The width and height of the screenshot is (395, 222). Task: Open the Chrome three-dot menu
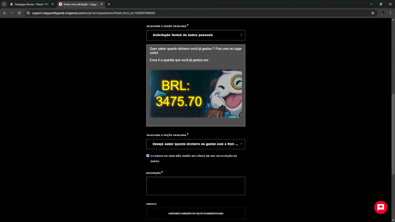391,13
